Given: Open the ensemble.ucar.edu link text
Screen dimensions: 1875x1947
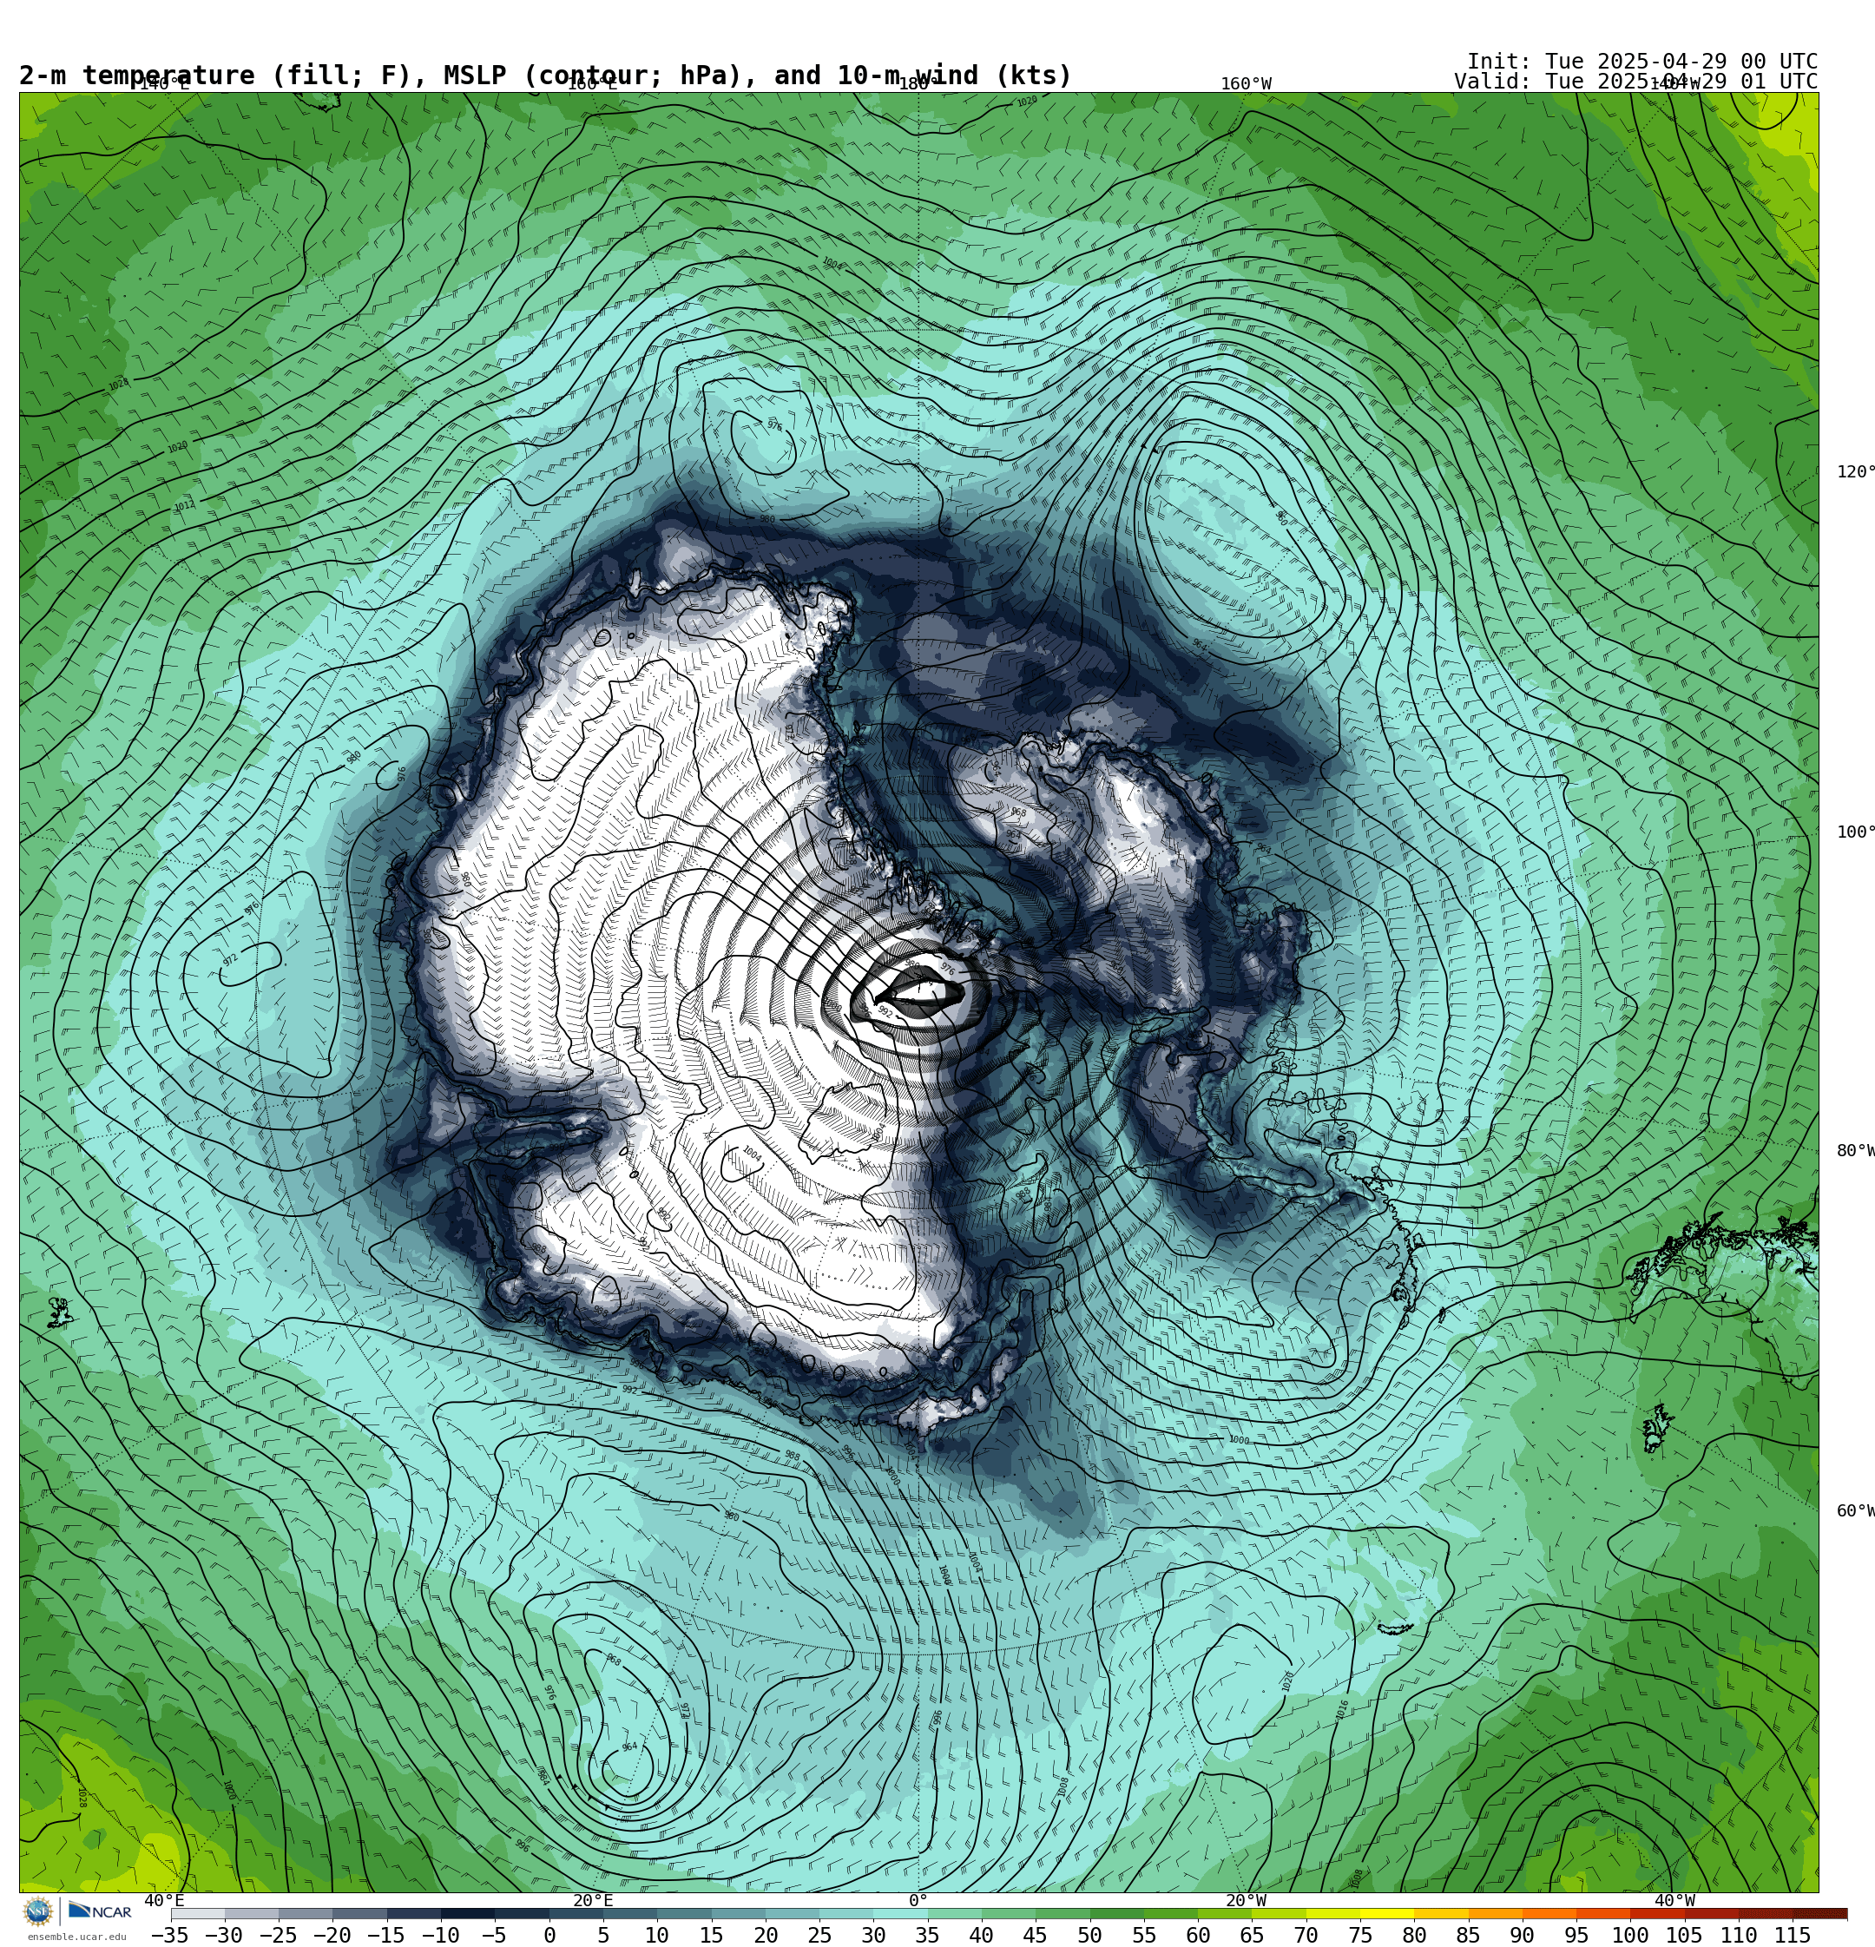Looking at the screenshot, I should 76,1937.
